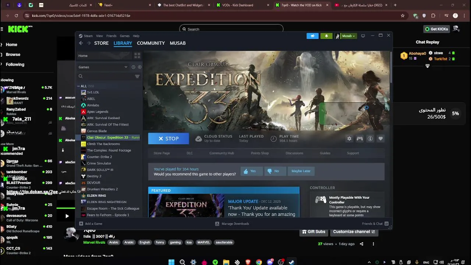Open Brave browser from the taskbar
471x265 pixels.
pos(248,262)
